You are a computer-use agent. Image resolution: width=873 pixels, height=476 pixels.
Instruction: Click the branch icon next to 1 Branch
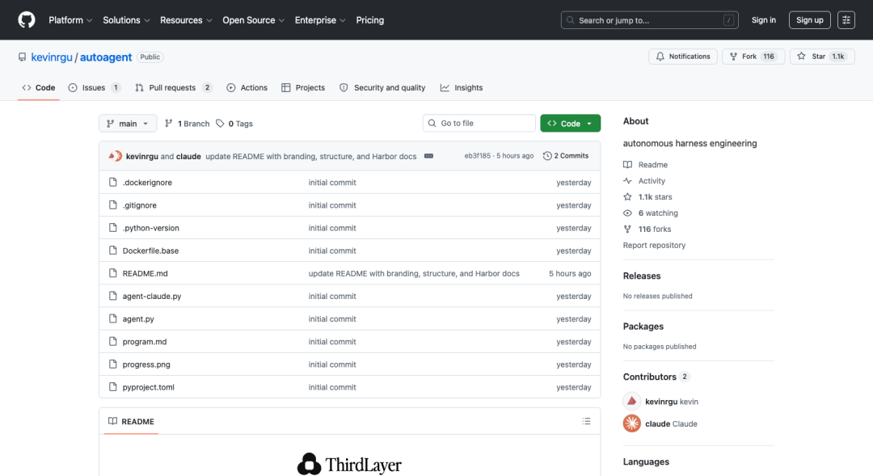[x=170, y=123]
